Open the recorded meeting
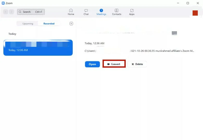The height and width of the screenshot is (140, 203). pos(92,64)
